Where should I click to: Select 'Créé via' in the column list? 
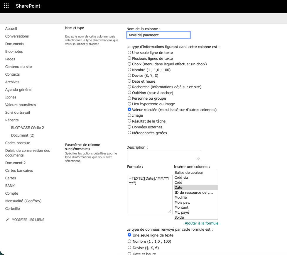196,178
